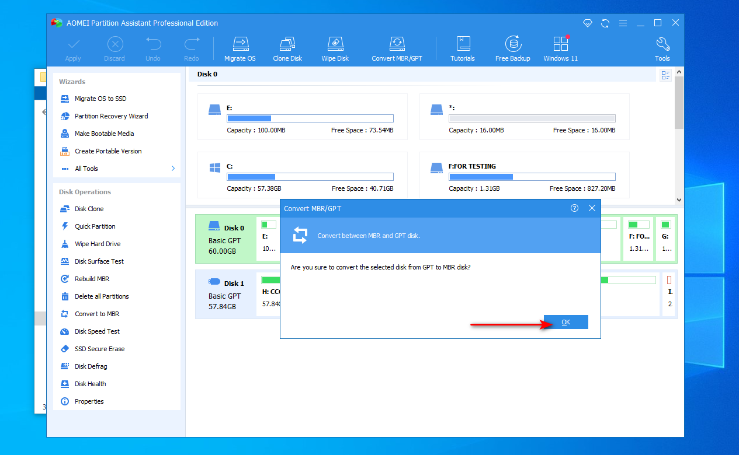739x455 pixels.
Task: Open the hamburger menu in title bar
Action: 623,23
